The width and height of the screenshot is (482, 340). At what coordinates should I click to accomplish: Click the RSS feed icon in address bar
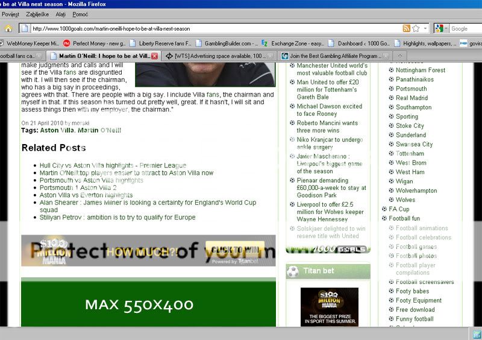(406, 28)
